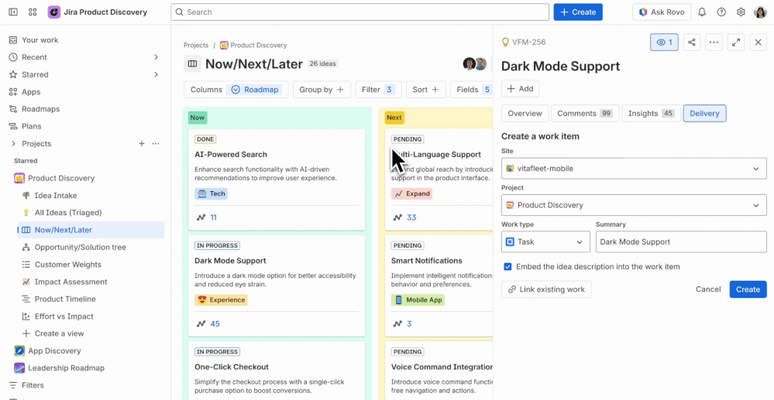
Task: Uncheck Embed the idea description checkbox
Action: tap(507, 267)
